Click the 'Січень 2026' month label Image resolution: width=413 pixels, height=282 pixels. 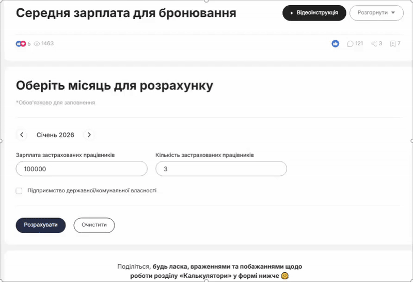point(55,135)
